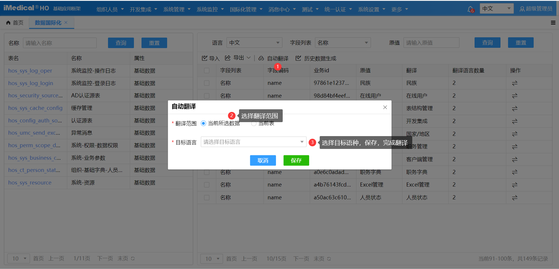Click the 导入 import icon

coord(204,58)
